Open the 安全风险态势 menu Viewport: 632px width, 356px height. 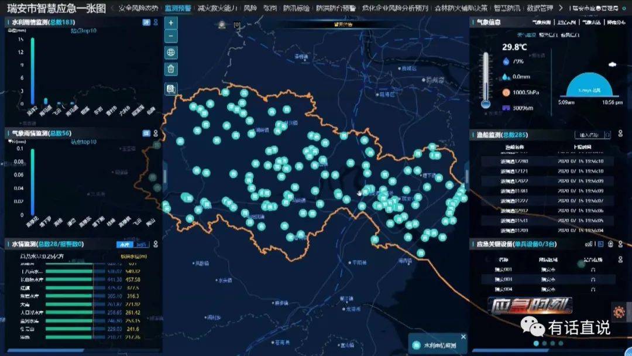[x=138, y=8]
